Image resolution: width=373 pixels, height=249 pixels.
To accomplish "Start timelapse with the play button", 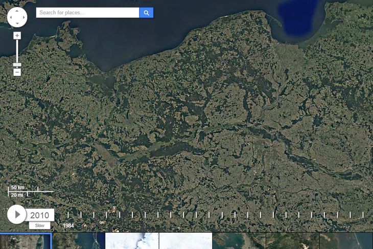I will point(17,214).
